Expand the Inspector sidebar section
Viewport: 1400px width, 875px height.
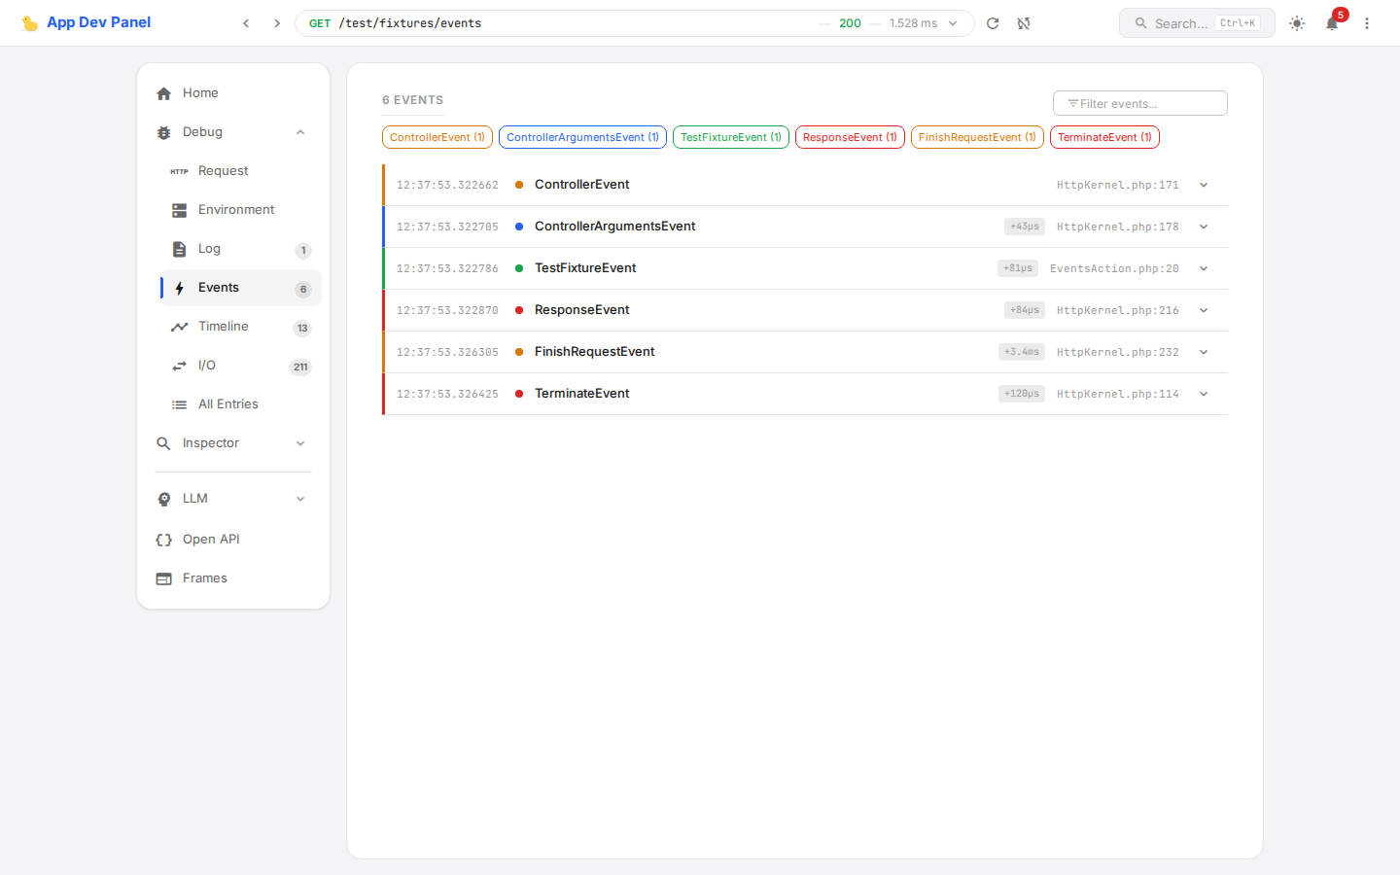300,443
